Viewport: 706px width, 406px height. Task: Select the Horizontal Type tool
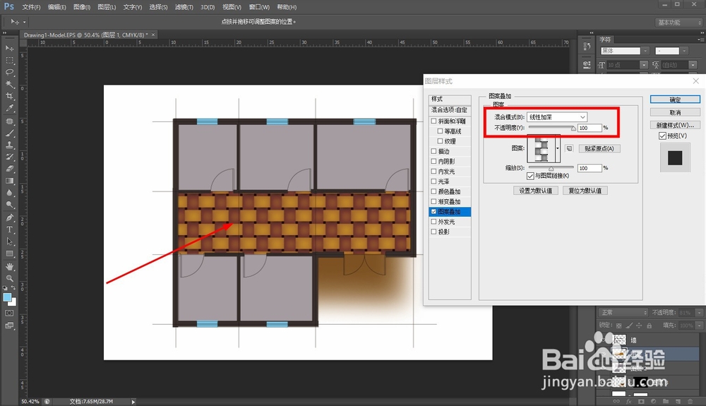[x=9, y=229]
